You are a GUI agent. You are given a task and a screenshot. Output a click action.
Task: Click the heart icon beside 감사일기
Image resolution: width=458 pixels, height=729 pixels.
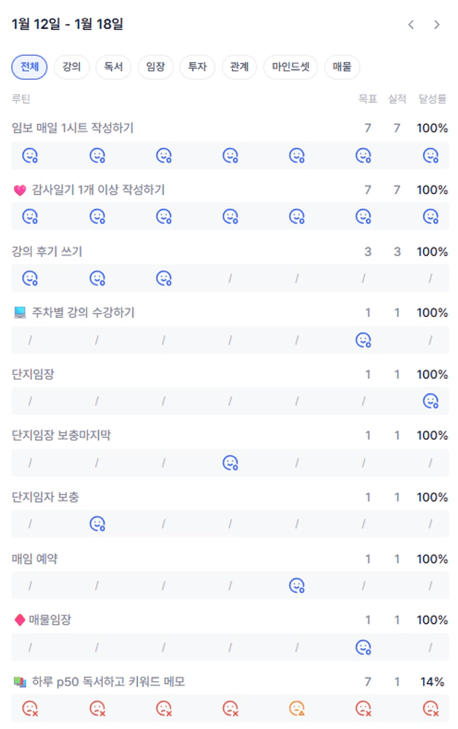[x=20, y=190]
